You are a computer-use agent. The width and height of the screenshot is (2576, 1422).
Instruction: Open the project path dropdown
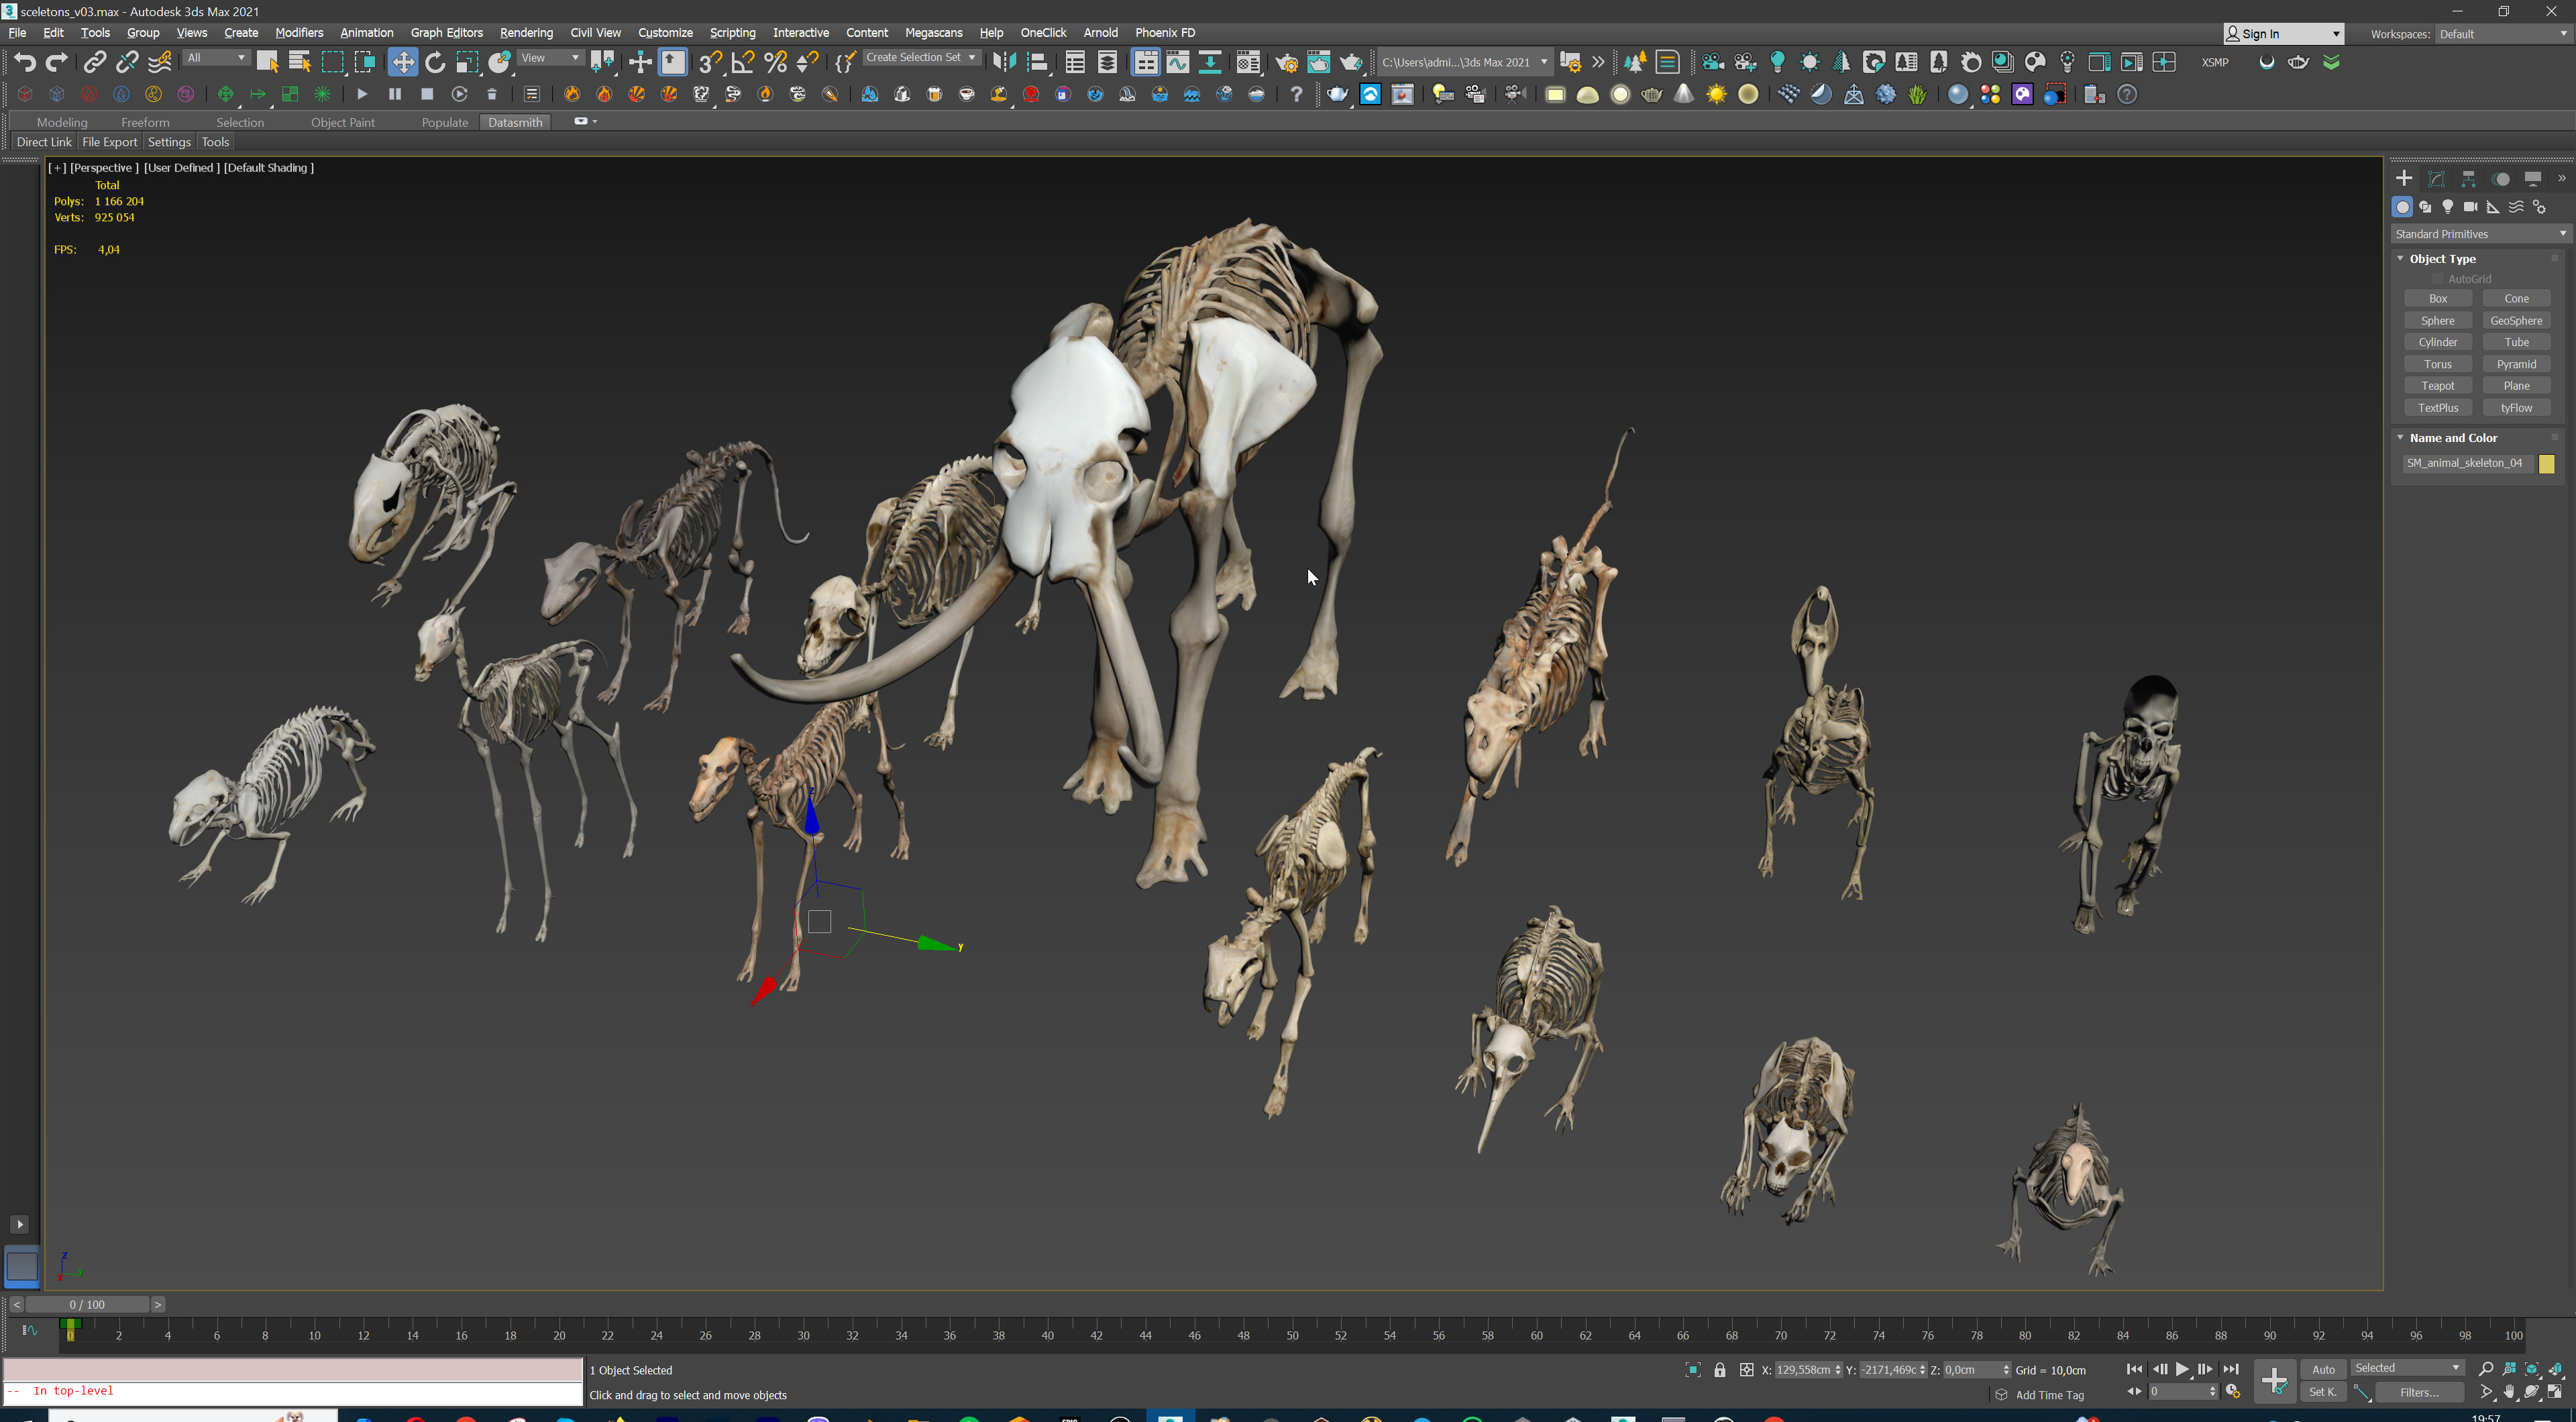(1464, 62)
